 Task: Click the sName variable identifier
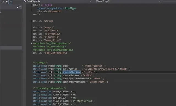65,66
